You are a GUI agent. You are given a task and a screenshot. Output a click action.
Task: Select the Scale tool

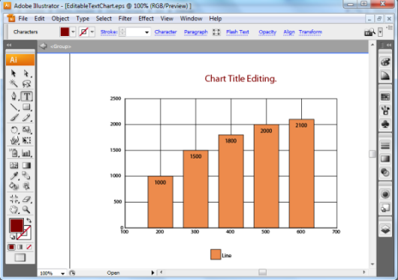click(26, 130)
